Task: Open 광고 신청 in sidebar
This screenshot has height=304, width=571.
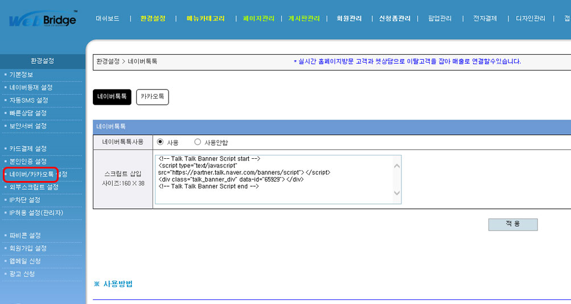Action: [22, 274]
